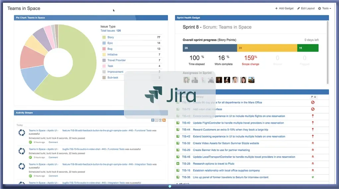Open the Travel Provider issue type link
The height and width of the screenshot is (189, 339).
click(116, 60)
